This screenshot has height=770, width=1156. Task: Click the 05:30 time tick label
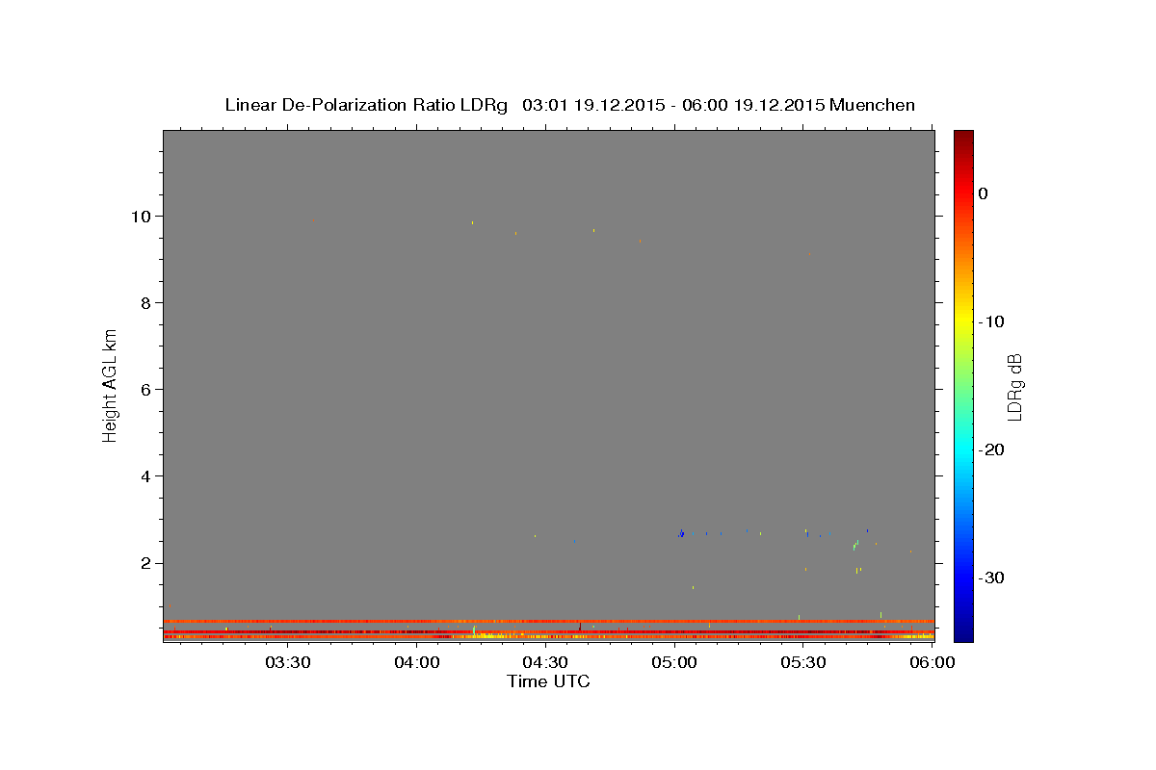coord(803,662)
